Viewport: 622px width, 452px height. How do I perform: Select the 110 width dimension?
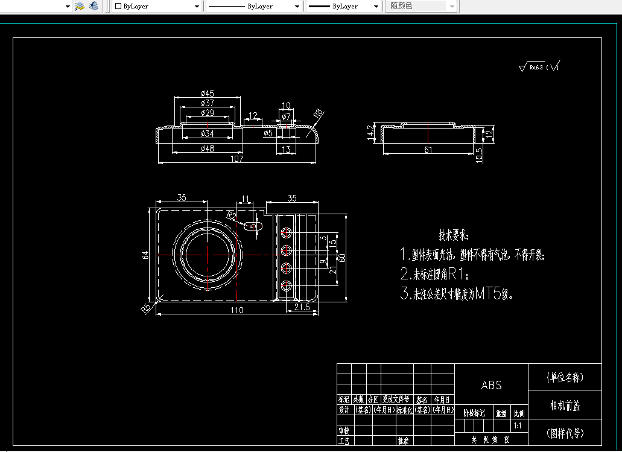point(237,310)
